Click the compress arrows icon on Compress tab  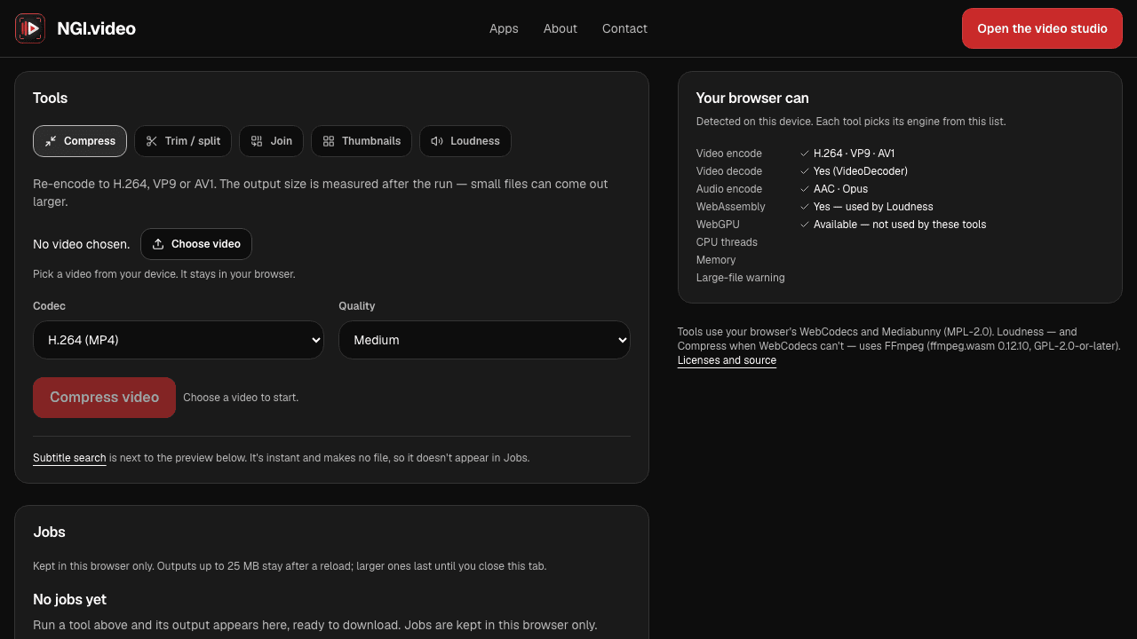click(51, 141)
